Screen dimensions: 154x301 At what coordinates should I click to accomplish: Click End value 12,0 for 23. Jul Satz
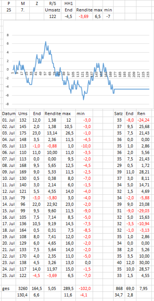tap(130, 262)
